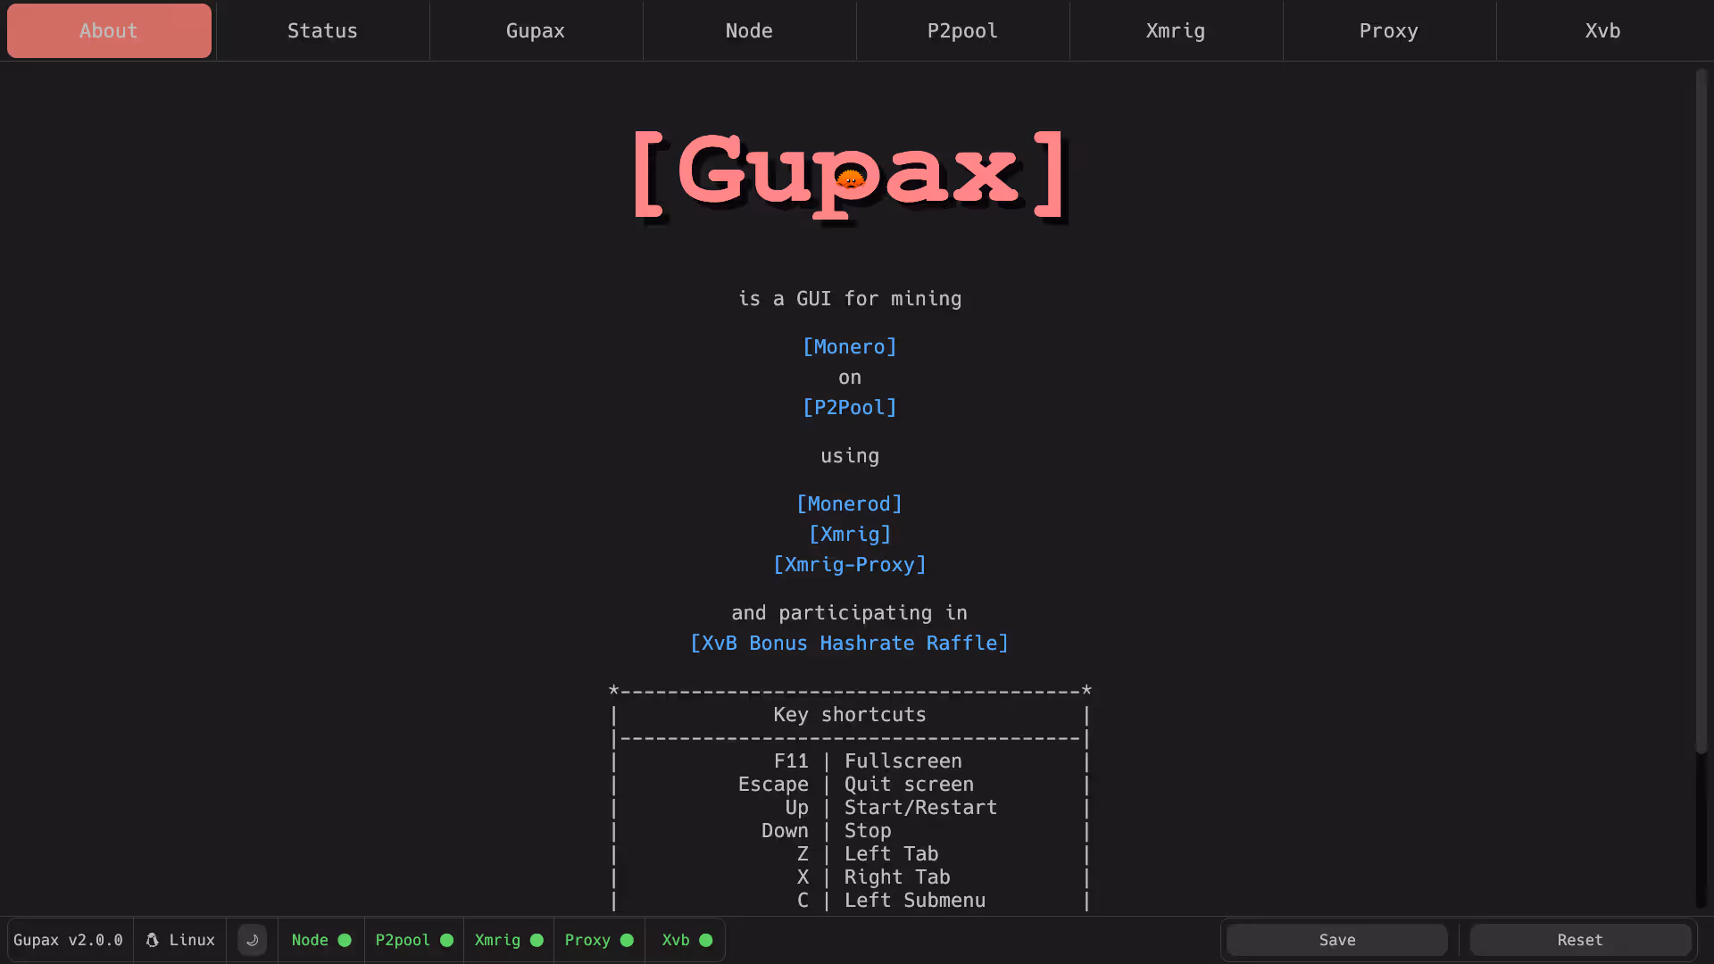Open the Gupax tab

535,30
